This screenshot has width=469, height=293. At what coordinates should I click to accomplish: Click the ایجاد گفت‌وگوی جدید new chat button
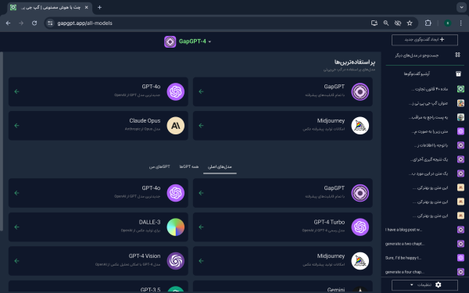[x=424, y=40]
